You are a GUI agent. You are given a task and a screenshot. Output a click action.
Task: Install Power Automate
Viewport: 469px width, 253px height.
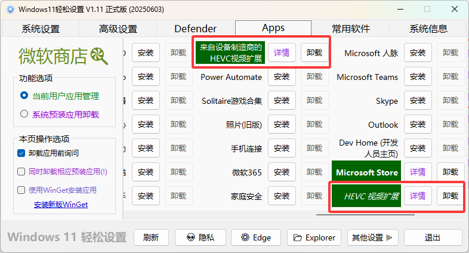point(282,76)
